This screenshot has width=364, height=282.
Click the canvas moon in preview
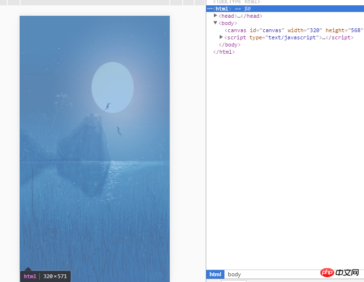coord(113,87)
